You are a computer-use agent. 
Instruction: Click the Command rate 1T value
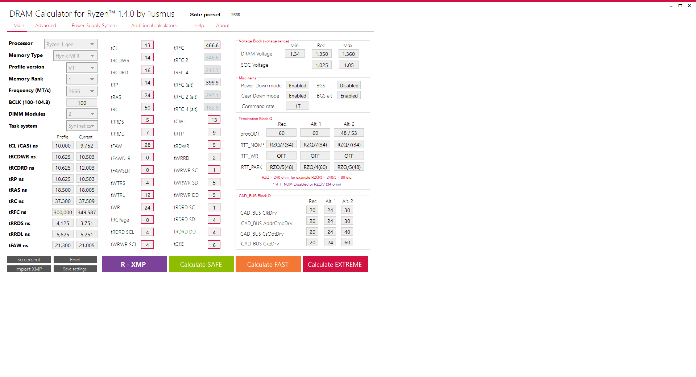(297, 106)
